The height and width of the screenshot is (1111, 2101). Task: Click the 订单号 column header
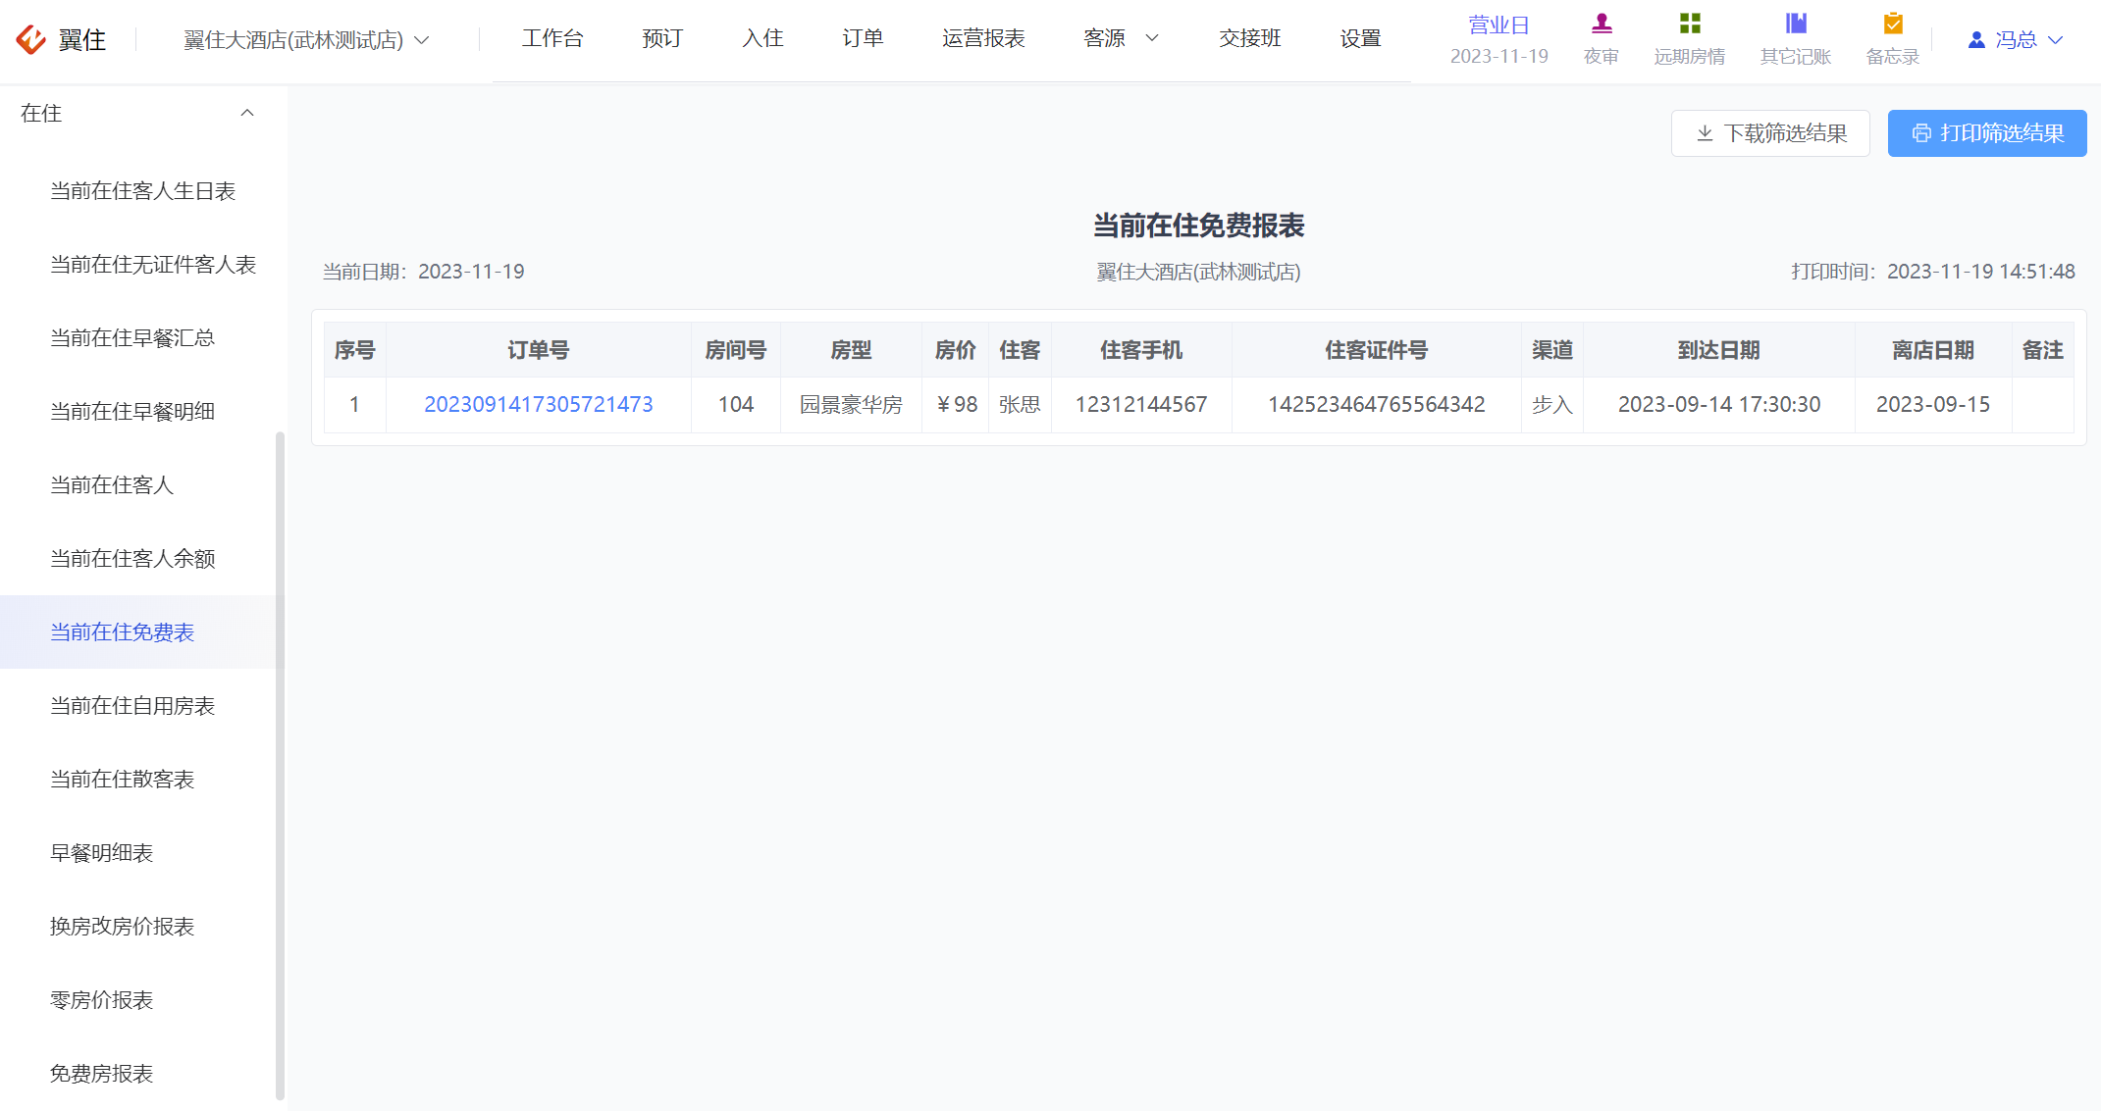click(539, 350)
